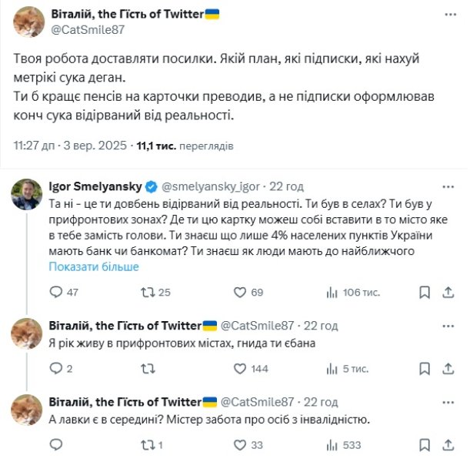
Task: View analytics of reply with 106 тис. views
Action: click(x=333, y=292)
